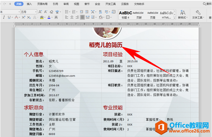Insert a numbered list

click(74, 12)
